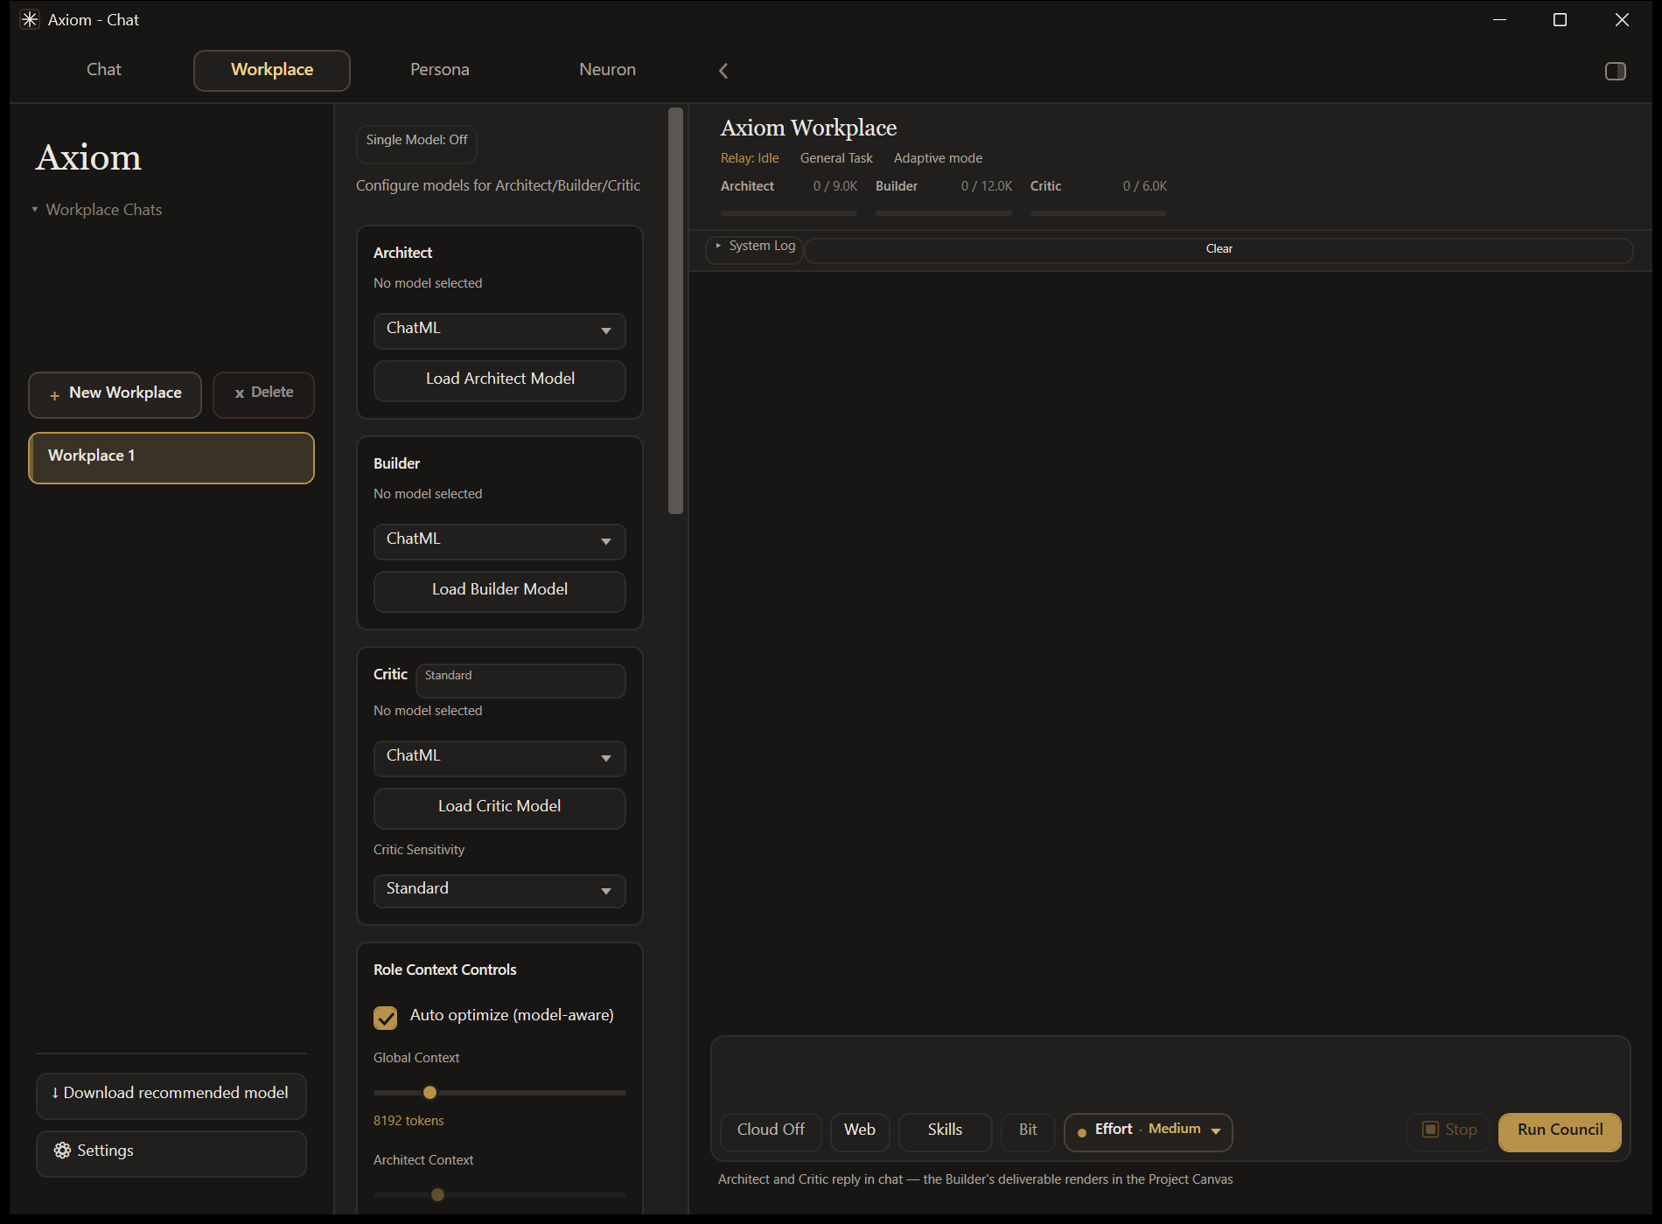Open the Builder ChatML template dropdown
The image size is (1662, 1224).
pyautogui.click(x=499, y=541)
